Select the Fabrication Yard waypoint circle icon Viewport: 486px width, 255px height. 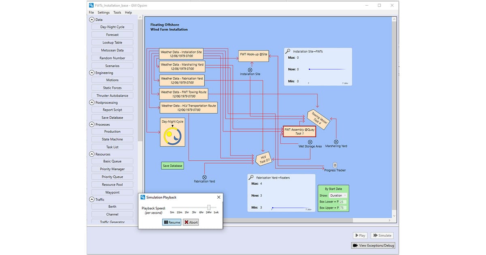[x=204, y=177]
